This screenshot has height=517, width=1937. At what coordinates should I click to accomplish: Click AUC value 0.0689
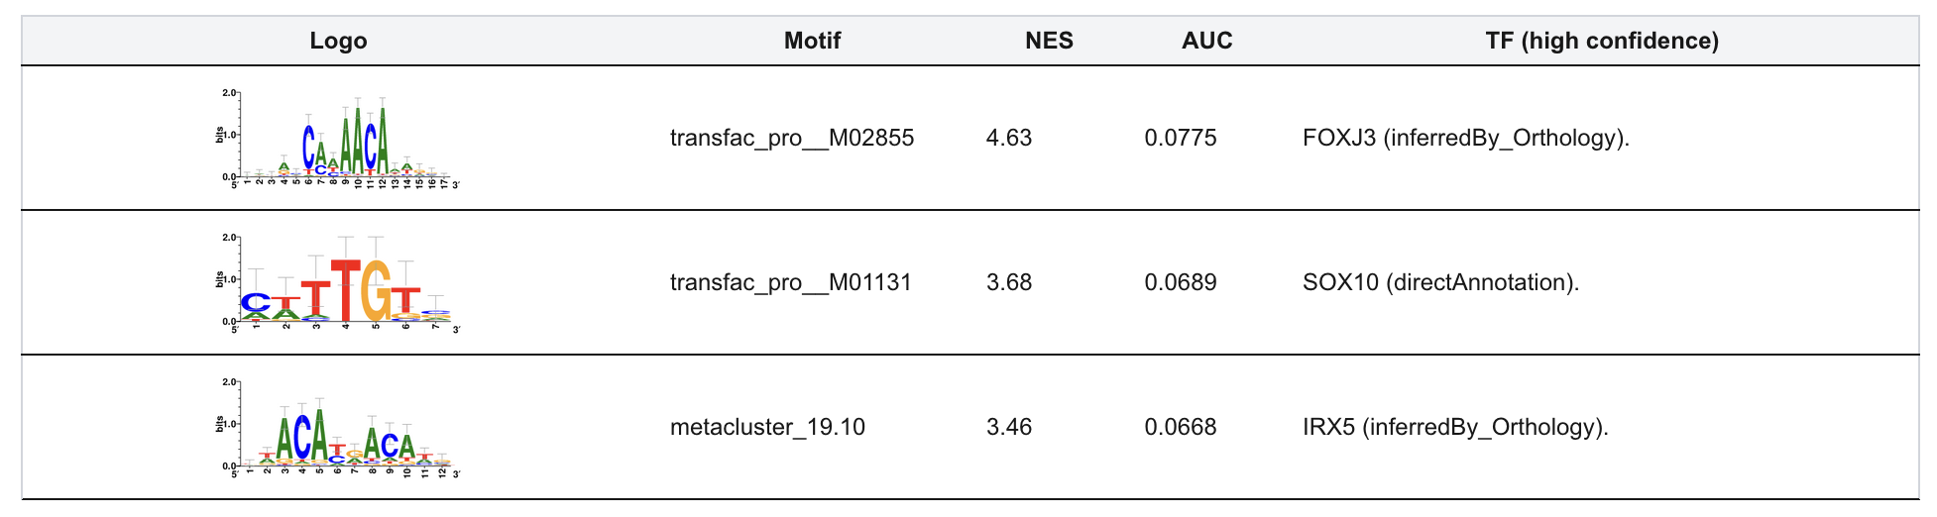click(1180, 282)
